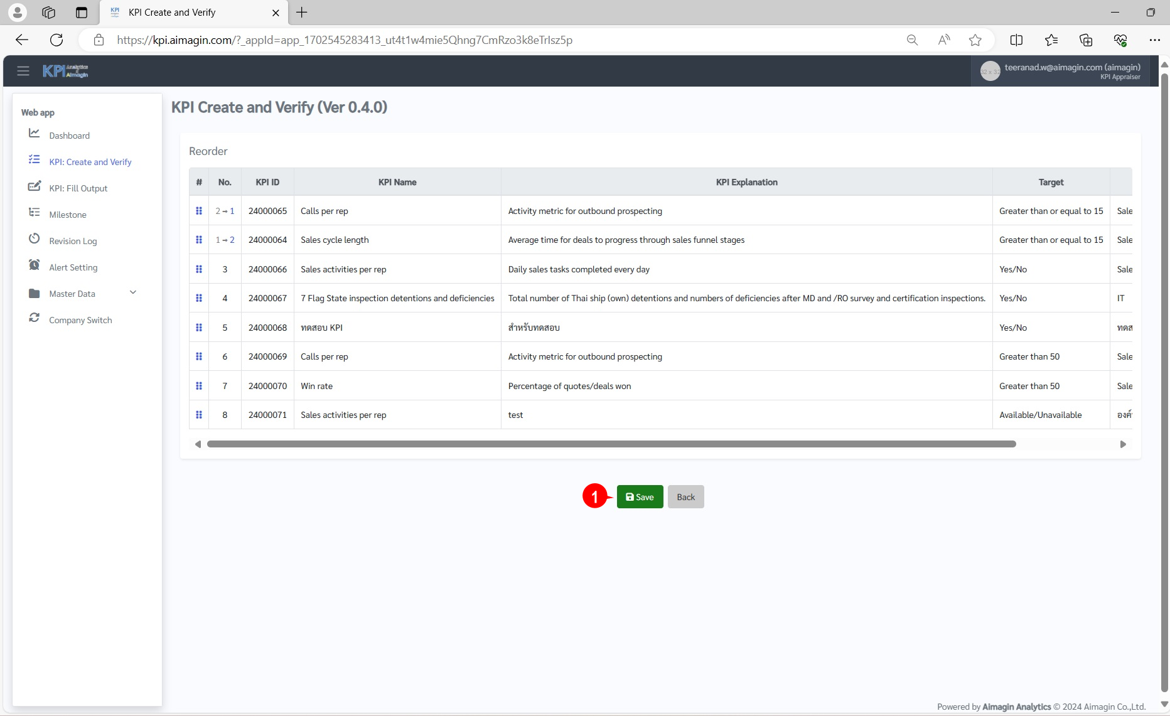Select KPI: Create and Verify in the sidebar
1170x716 pixels.
point(90,162)
